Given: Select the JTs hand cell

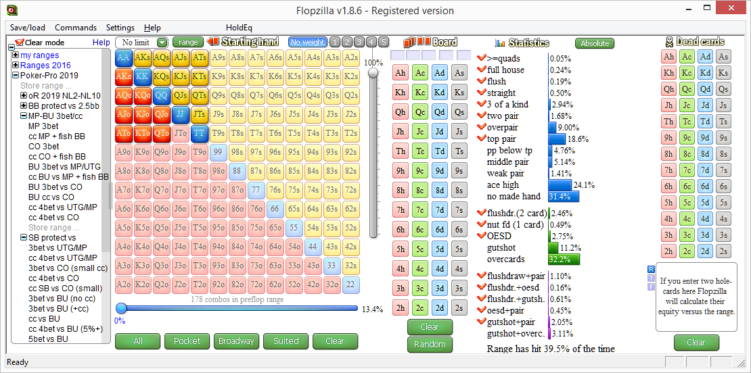Looking at the screenshot, I should [x=199, y=114].
